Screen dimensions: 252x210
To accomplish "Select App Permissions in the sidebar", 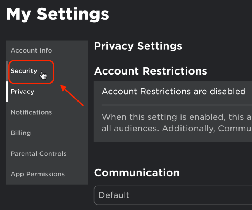I will pyautogui.click(x=38, y=174).
